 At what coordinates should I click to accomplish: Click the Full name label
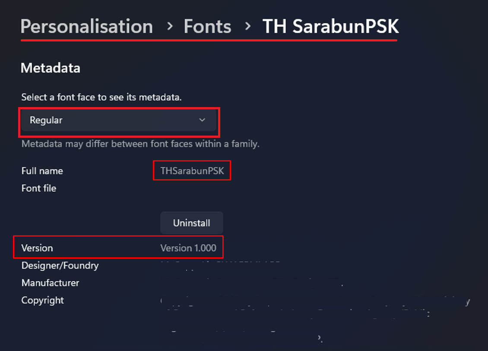[42, 171]
